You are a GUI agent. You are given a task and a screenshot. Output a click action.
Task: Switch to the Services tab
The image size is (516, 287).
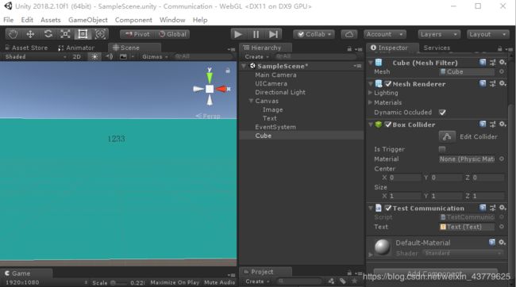(x=437, y=48)
